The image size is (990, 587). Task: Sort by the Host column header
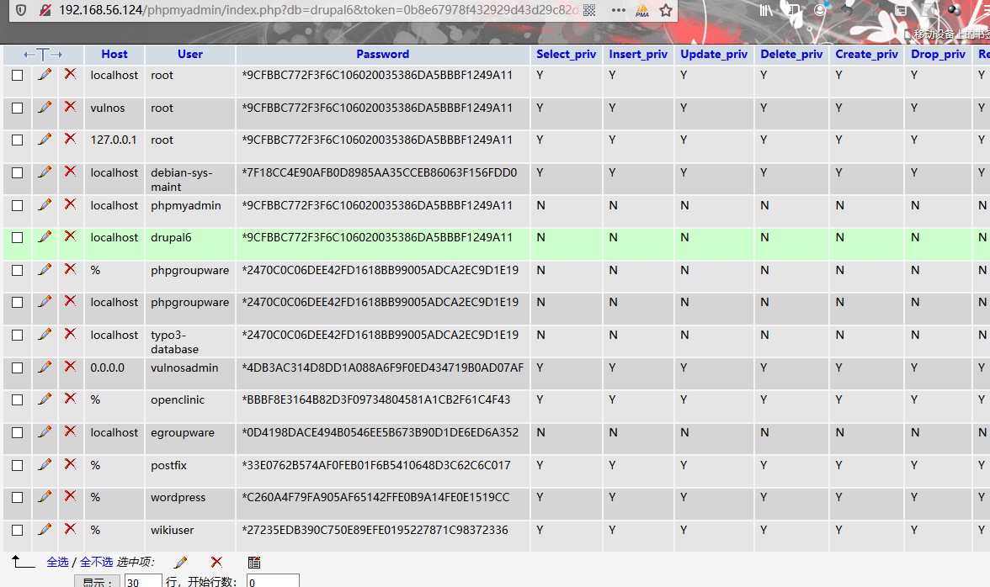[x=114, y=54]
